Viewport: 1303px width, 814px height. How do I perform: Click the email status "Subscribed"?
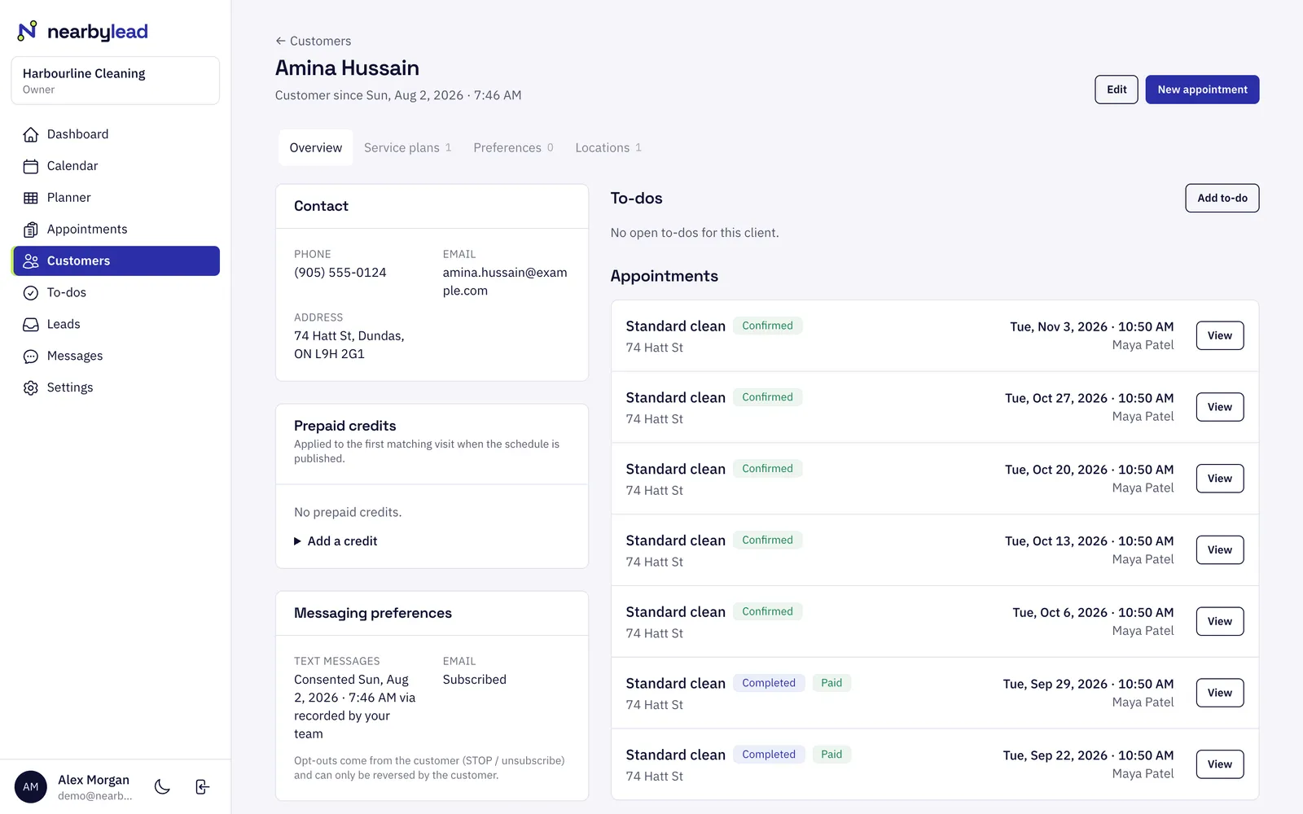tap(475, 680)
